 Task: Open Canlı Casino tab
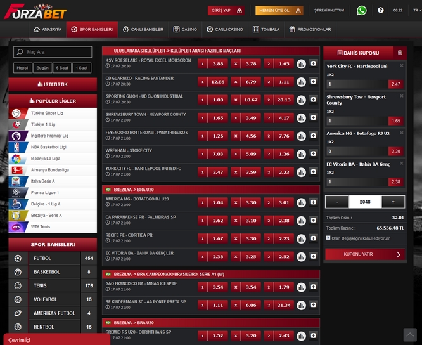225,29
